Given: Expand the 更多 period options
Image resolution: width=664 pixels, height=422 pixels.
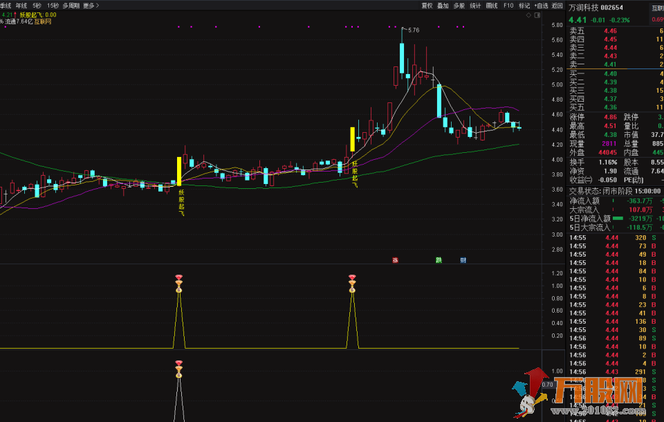Looking at the screenshot, I should pos(91,5).
